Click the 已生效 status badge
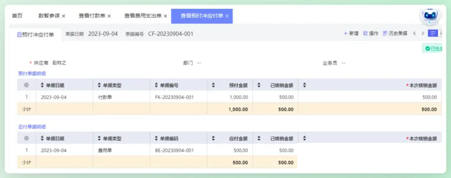This screenshot has width=451, height=178. (434, 49)
